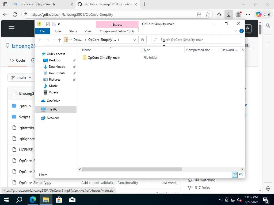Select Network in navigation pane
Screen dimensions: 274x205
[53, 118]
